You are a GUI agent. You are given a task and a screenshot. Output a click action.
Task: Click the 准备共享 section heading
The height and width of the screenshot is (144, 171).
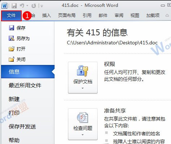[x=115, y=111]
